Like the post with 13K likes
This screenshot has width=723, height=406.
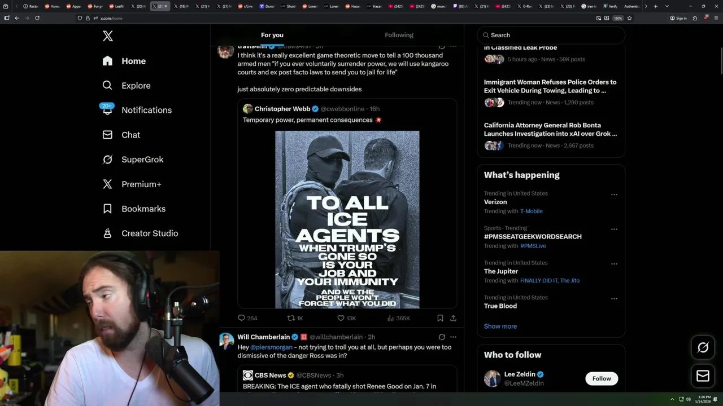point(346,318)
